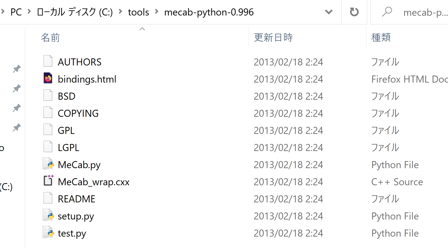Click the topmost pin icon in the sidebar

(x=17, y=69)
